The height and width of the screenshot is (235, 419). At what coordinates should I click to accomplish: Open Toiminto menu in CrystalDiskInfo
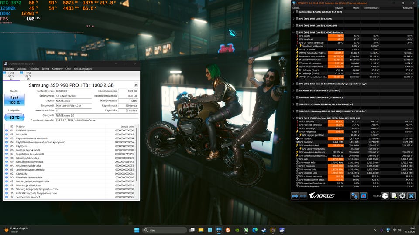point(34,69)
